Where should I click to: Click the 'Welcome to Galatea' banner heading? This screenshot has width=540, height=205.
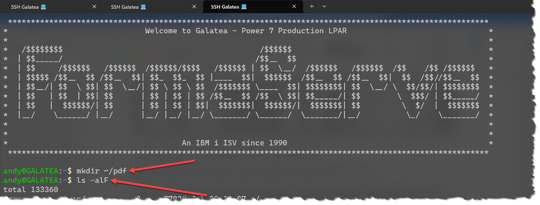246,30
